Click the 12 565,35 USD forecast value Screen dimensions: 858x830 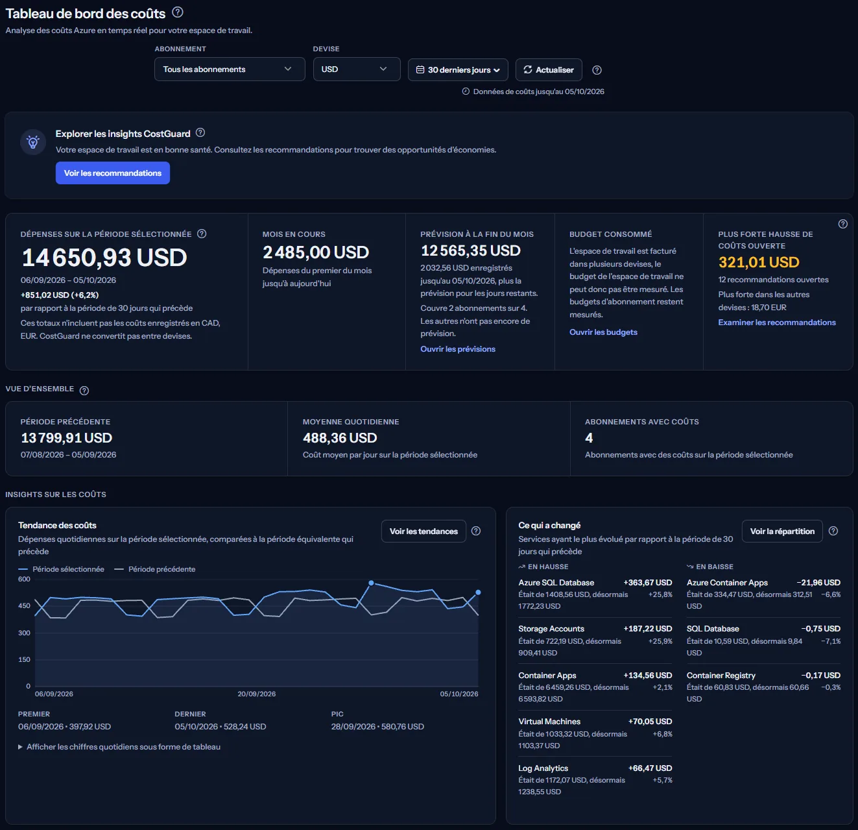click(471, 251)
